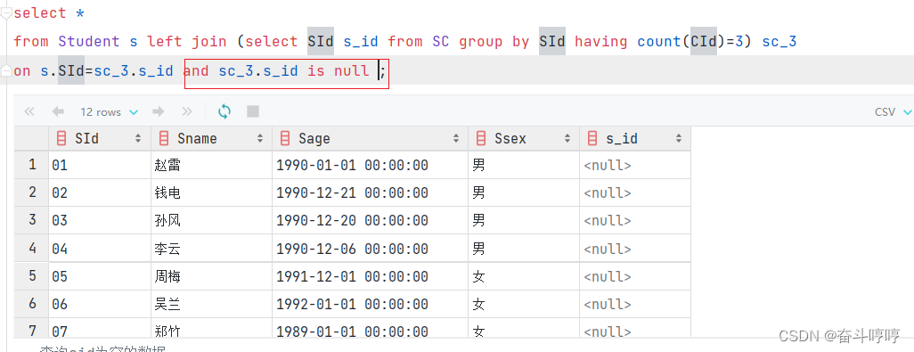Sort by the s_id column header
This screenshot has height=352, width=914.
click(x=635, y=139)
